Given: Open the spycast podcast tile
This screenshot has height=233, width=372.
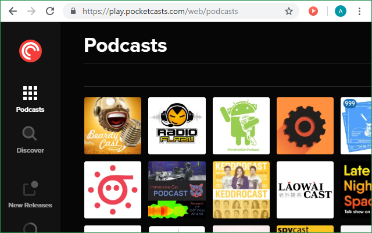Looking at the screenshot, I should pyautogui.click(x=305, y=229).
